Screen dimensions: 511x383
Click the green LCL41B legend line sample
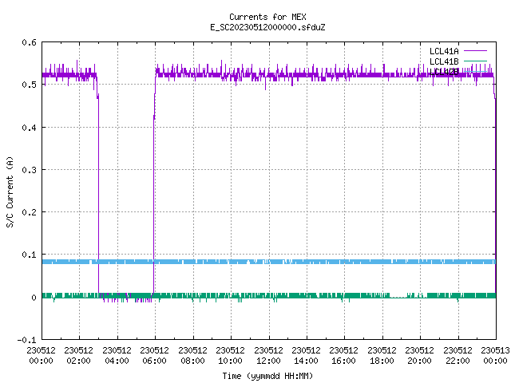[475, 61]
